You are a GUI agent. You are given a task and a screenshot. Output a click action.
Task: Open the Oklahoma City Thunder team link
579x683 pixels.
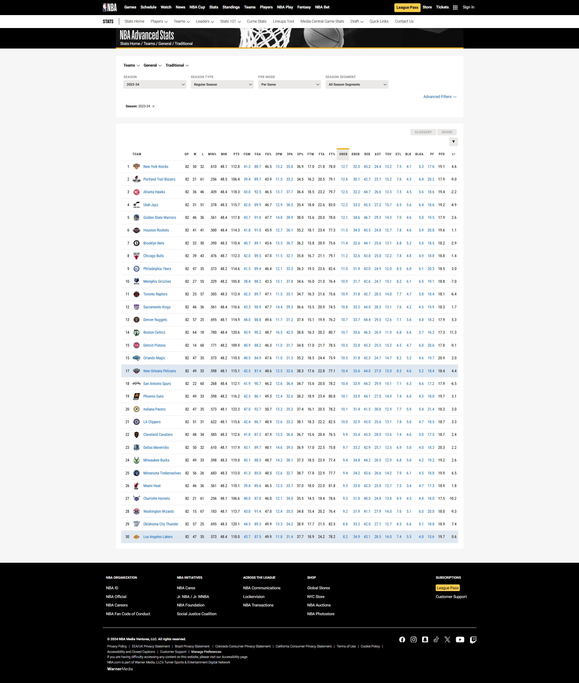pyautogui.click(x=161, y=524)
